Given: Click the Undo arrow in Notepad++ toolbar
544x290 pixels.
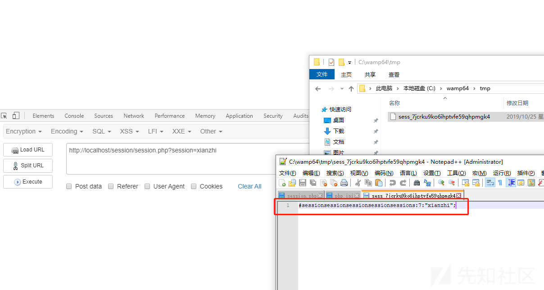Looking at the screenshot, I should coord(393,183).
